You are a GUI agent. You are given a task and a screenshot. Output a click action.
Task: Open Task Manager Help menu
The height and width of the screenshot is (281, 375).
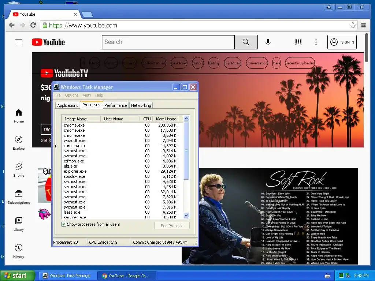pos(99,95)
